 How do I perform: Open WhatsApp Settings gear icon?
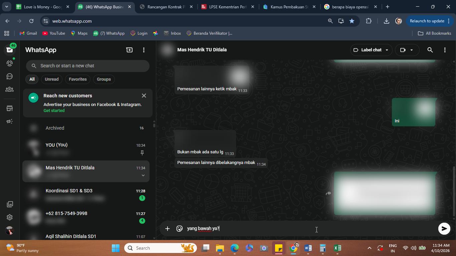[x=10, y=217]
